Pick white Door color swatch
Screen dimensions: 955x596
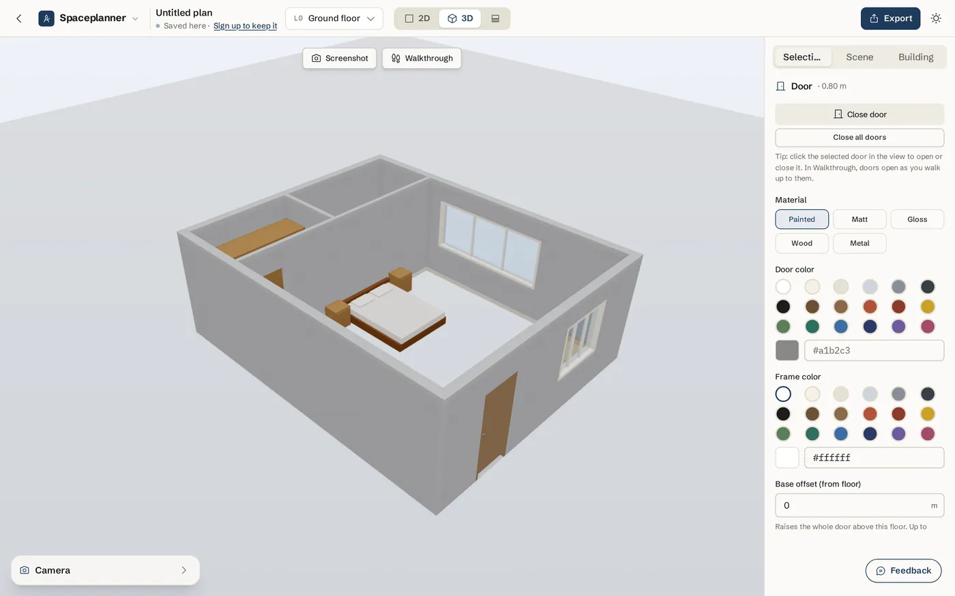tap(783, 287)
